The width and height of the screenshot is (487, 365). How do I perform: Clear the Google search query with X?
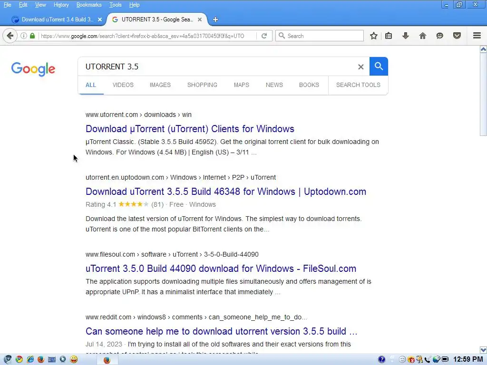pyautogui.click(x=360, y=67)
